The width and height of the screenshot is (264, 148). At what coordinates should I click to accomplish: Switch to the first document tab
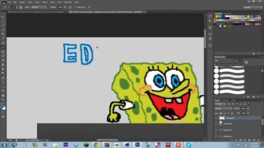[x=37, y=12]
